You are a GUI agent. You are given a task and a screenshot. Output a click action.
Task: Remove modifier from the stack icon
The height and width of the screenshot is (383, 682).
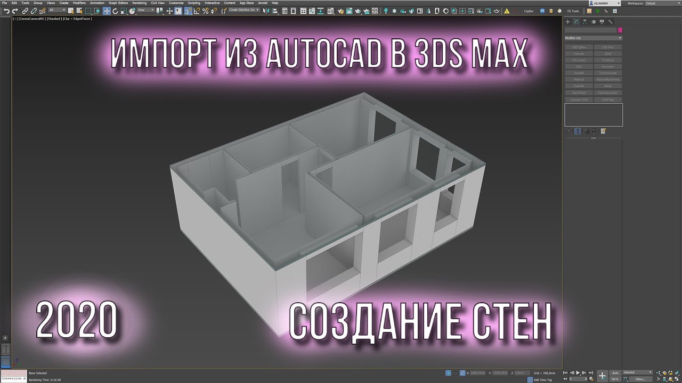tap(594, 131)
